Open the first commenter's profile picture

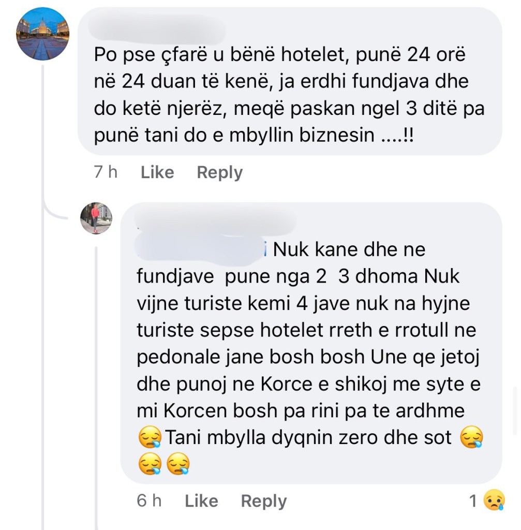click(x=42, y=33)
